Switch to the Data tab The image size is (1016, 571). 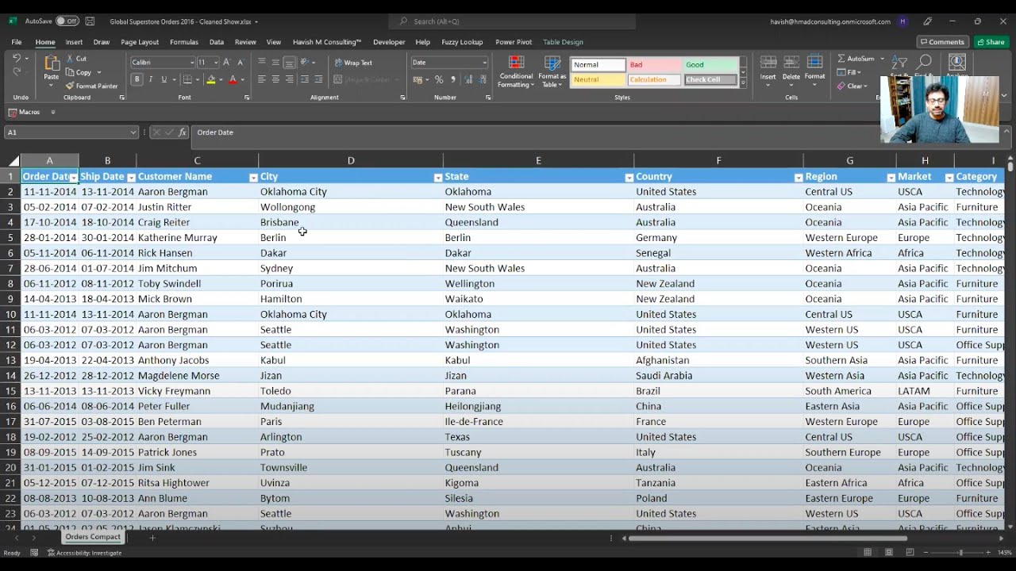point(216,42)
